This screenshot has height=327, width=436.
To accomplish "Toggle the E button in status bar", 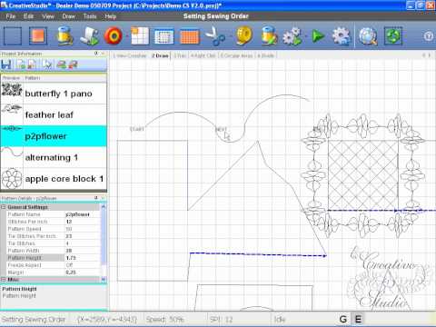I will click(358, 319).
